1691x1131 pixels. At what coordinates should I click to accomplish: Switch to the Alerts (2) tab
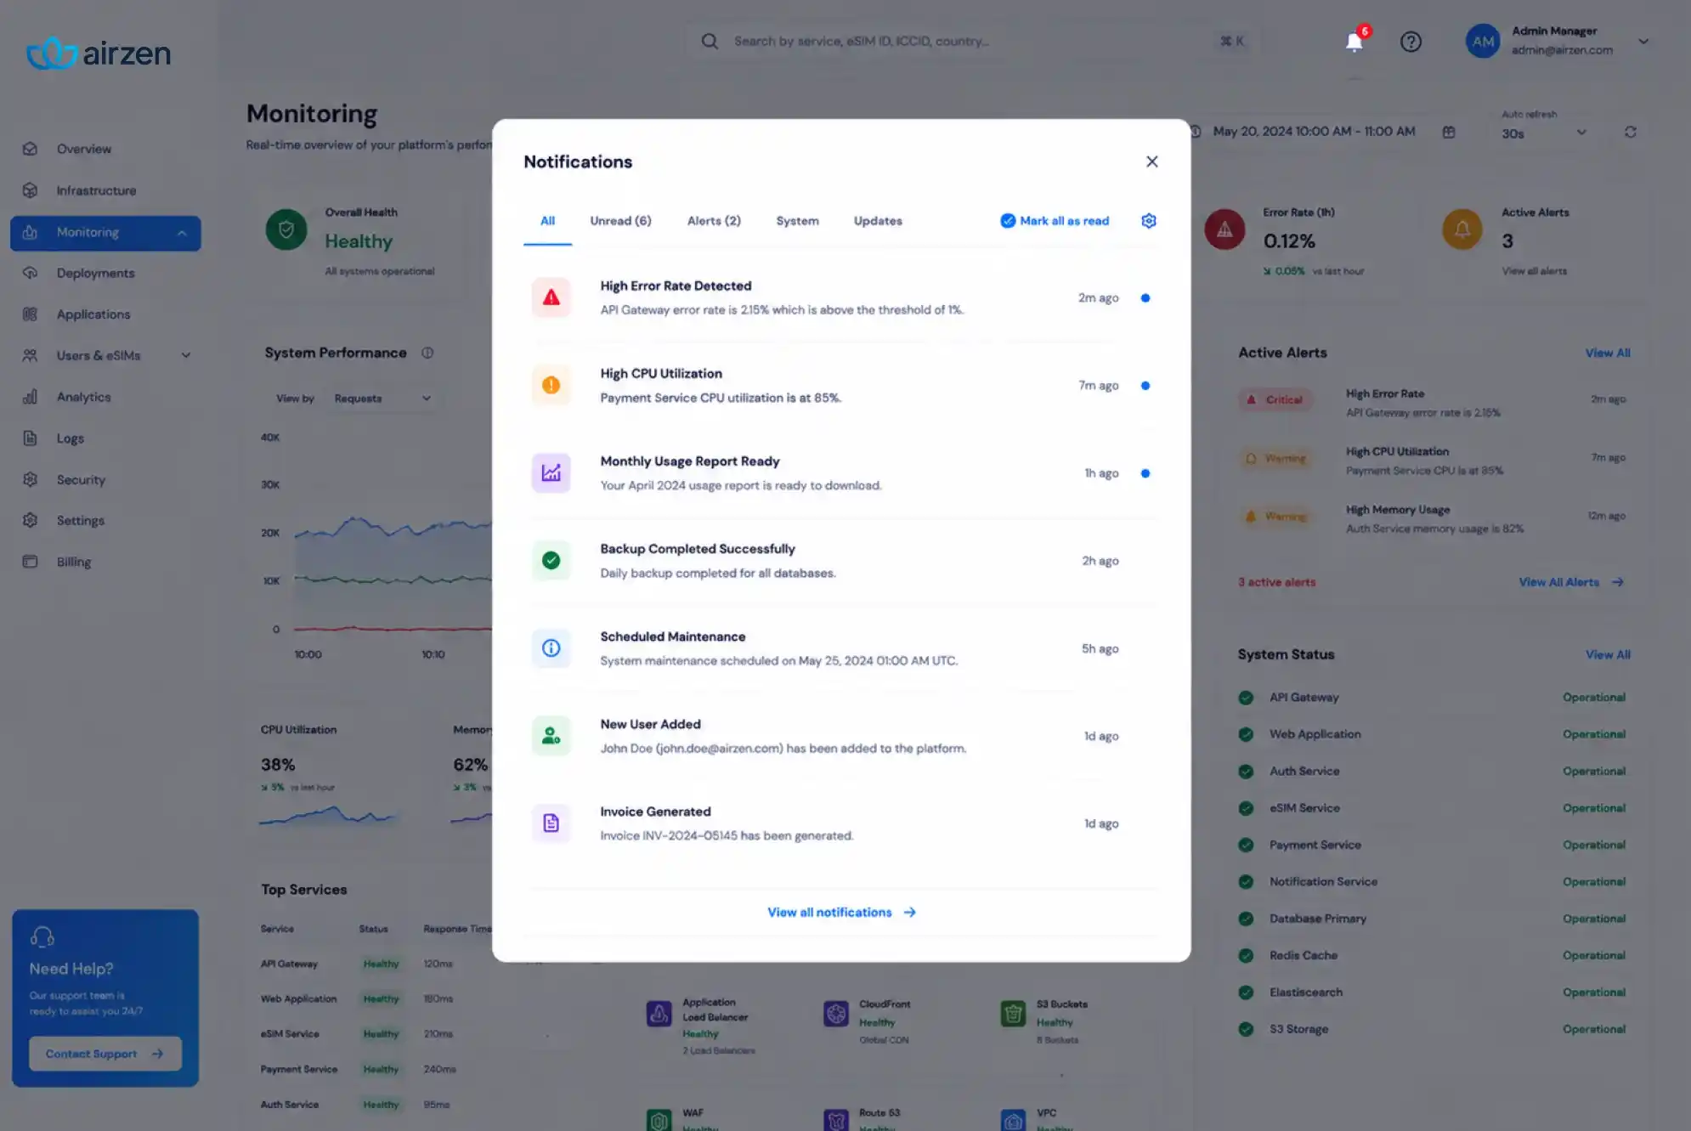point(714,221)
